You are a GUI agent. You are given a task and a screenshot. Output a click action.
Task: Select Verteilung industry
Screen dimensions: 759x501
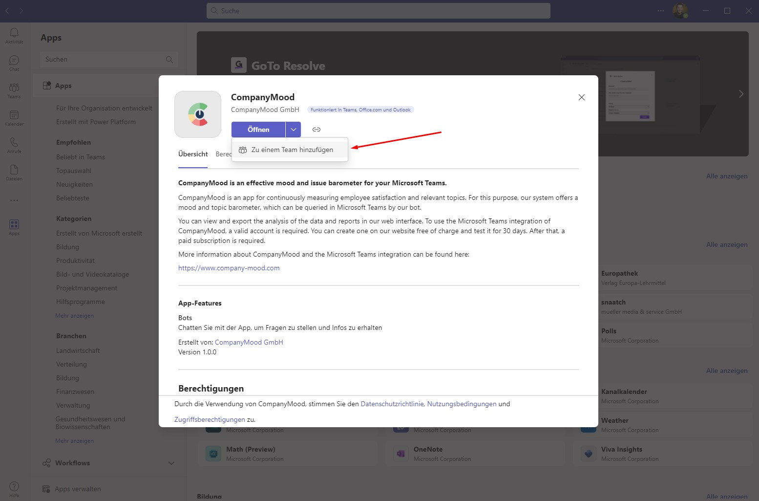(x=71, y=364)
